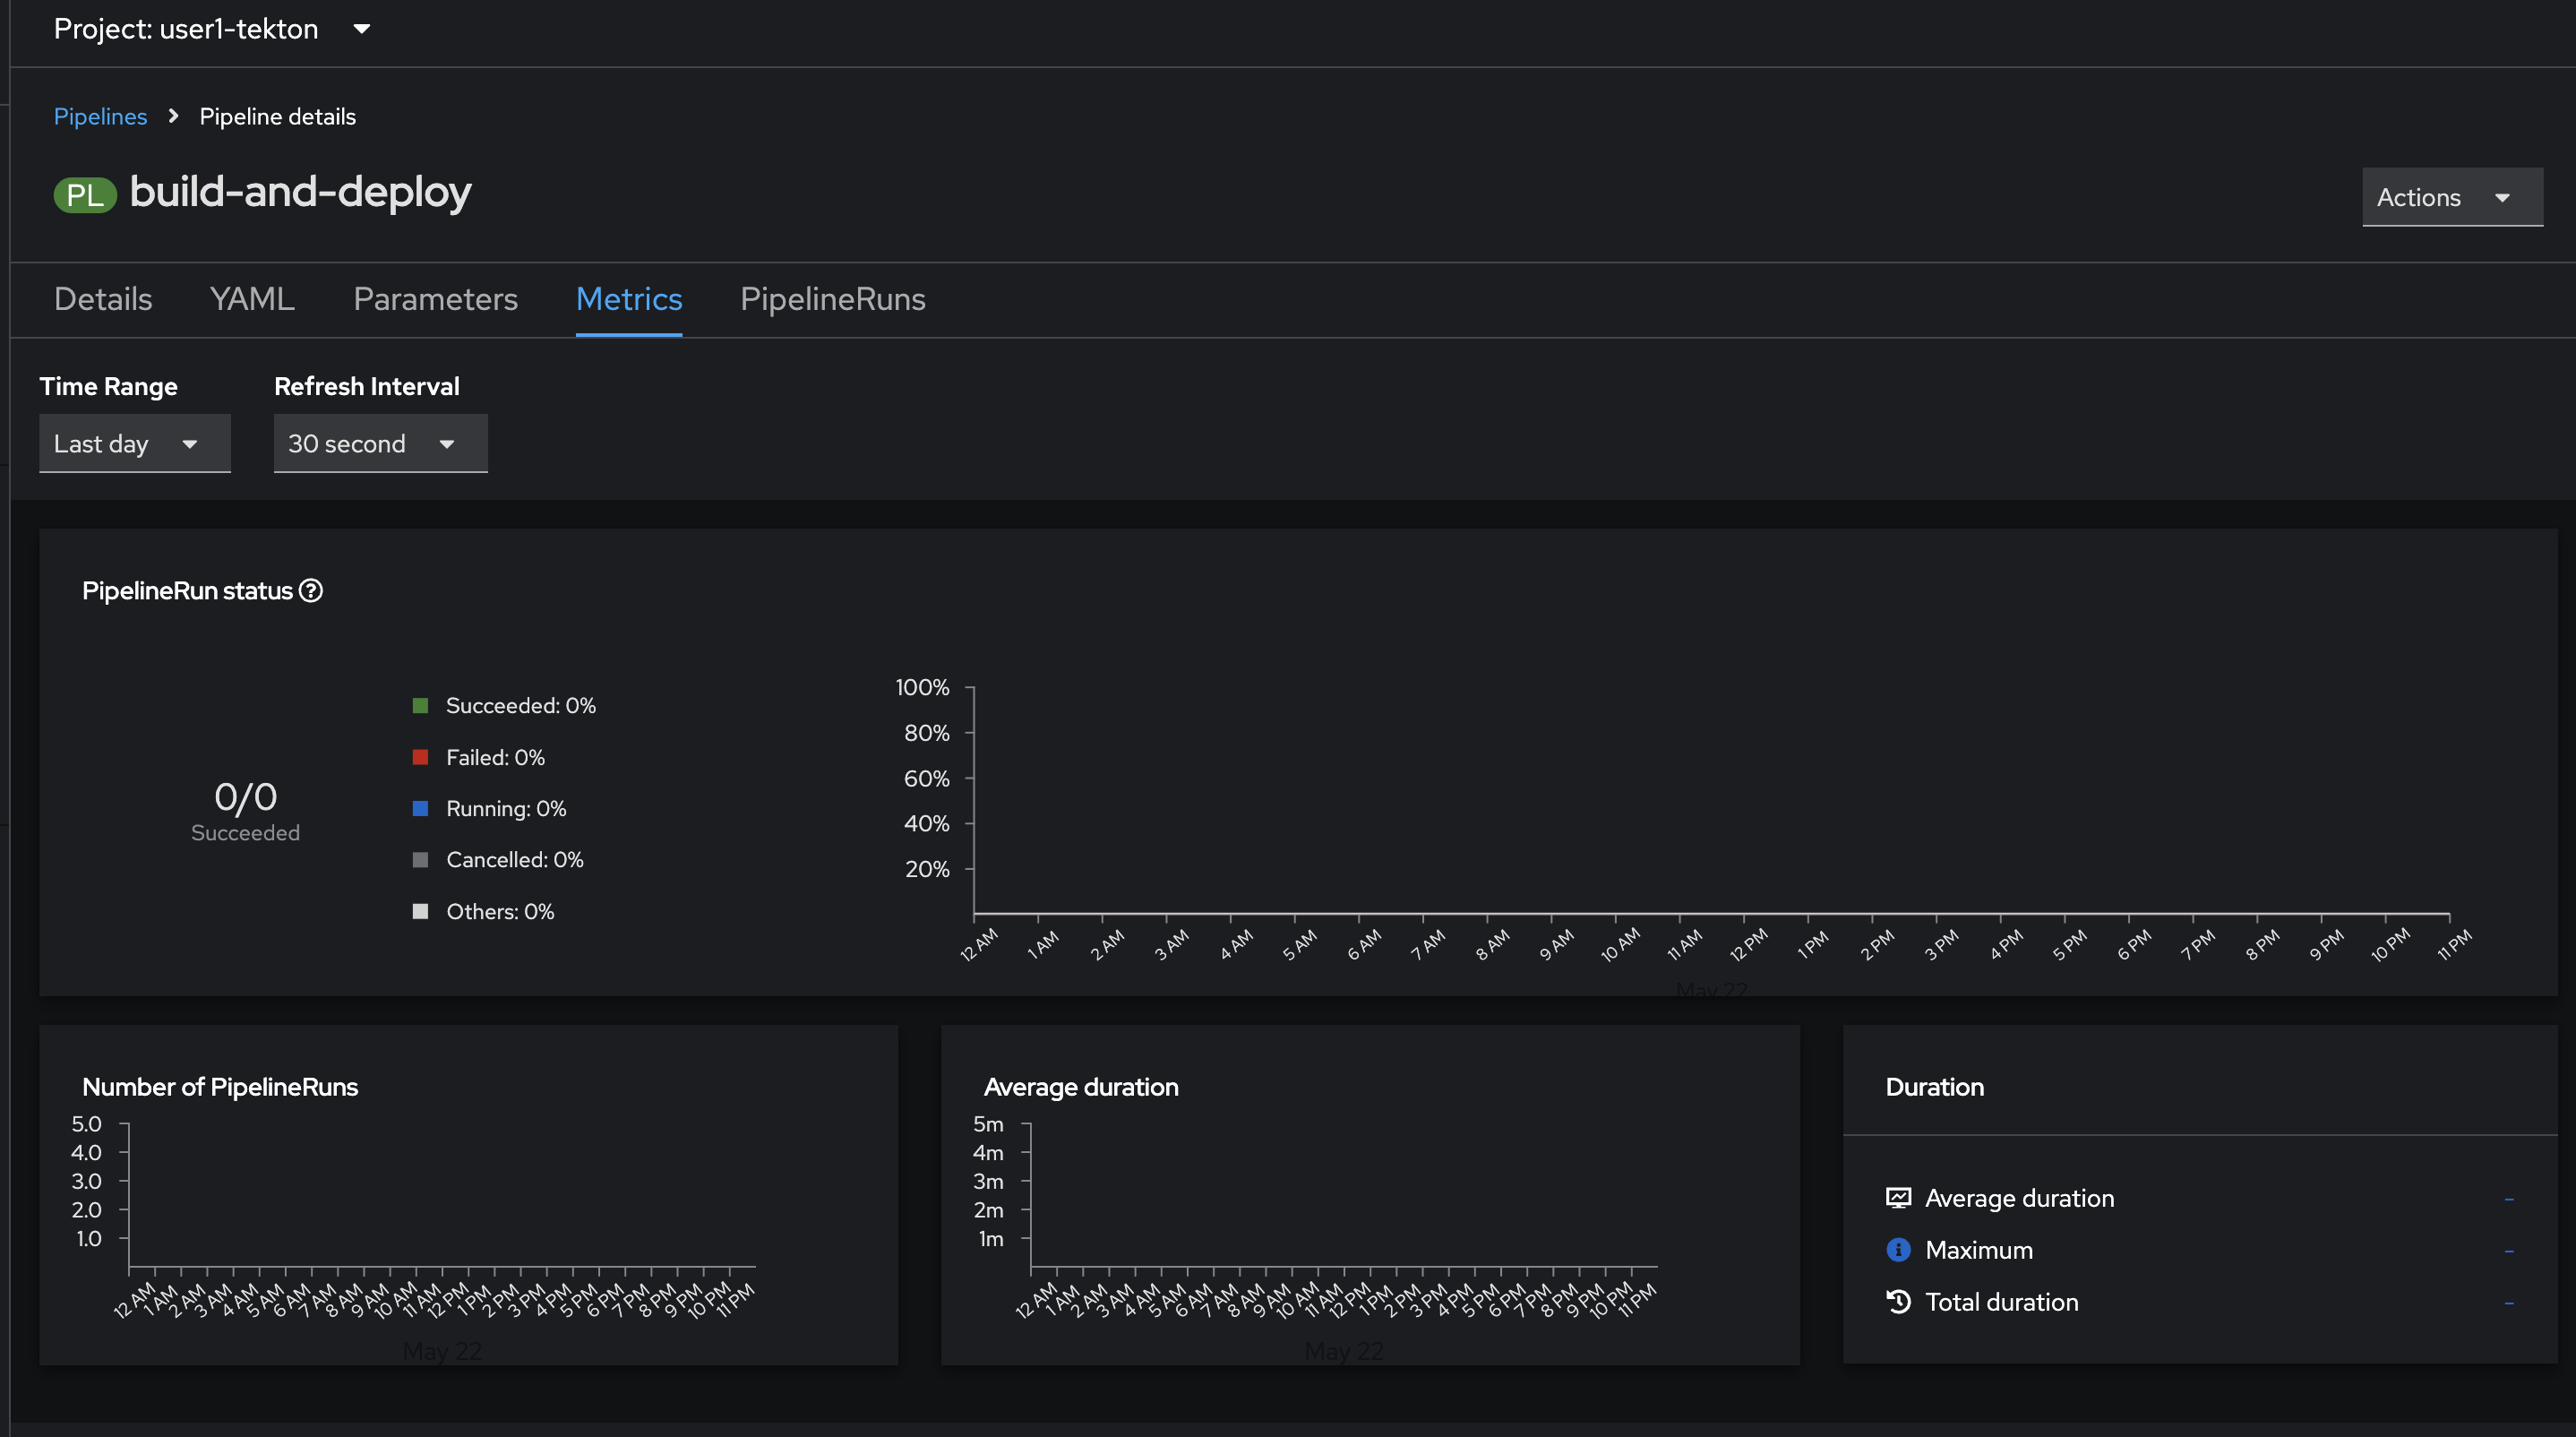
Task: Click the 5m axis label on duration chart
Action: 988,1124
